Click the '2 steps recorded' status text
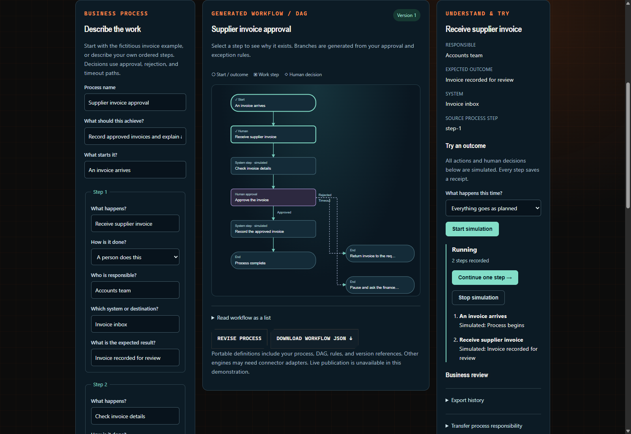The width and height of the screenshot is (631, 434). 470,260
